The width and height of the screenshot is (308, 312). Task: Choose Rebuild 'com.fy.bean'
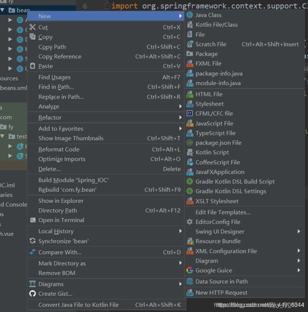(x=105, y=190)
